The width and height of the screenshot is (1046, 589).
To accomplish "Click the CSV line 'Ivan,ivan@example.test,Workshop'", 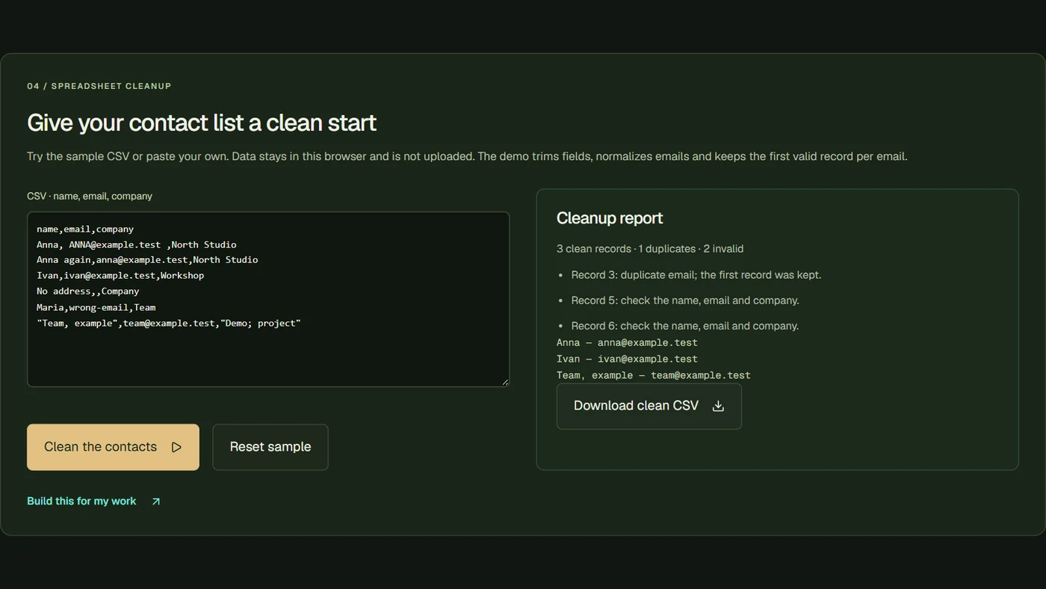I will pyautogui.click(x=120, y=276).
